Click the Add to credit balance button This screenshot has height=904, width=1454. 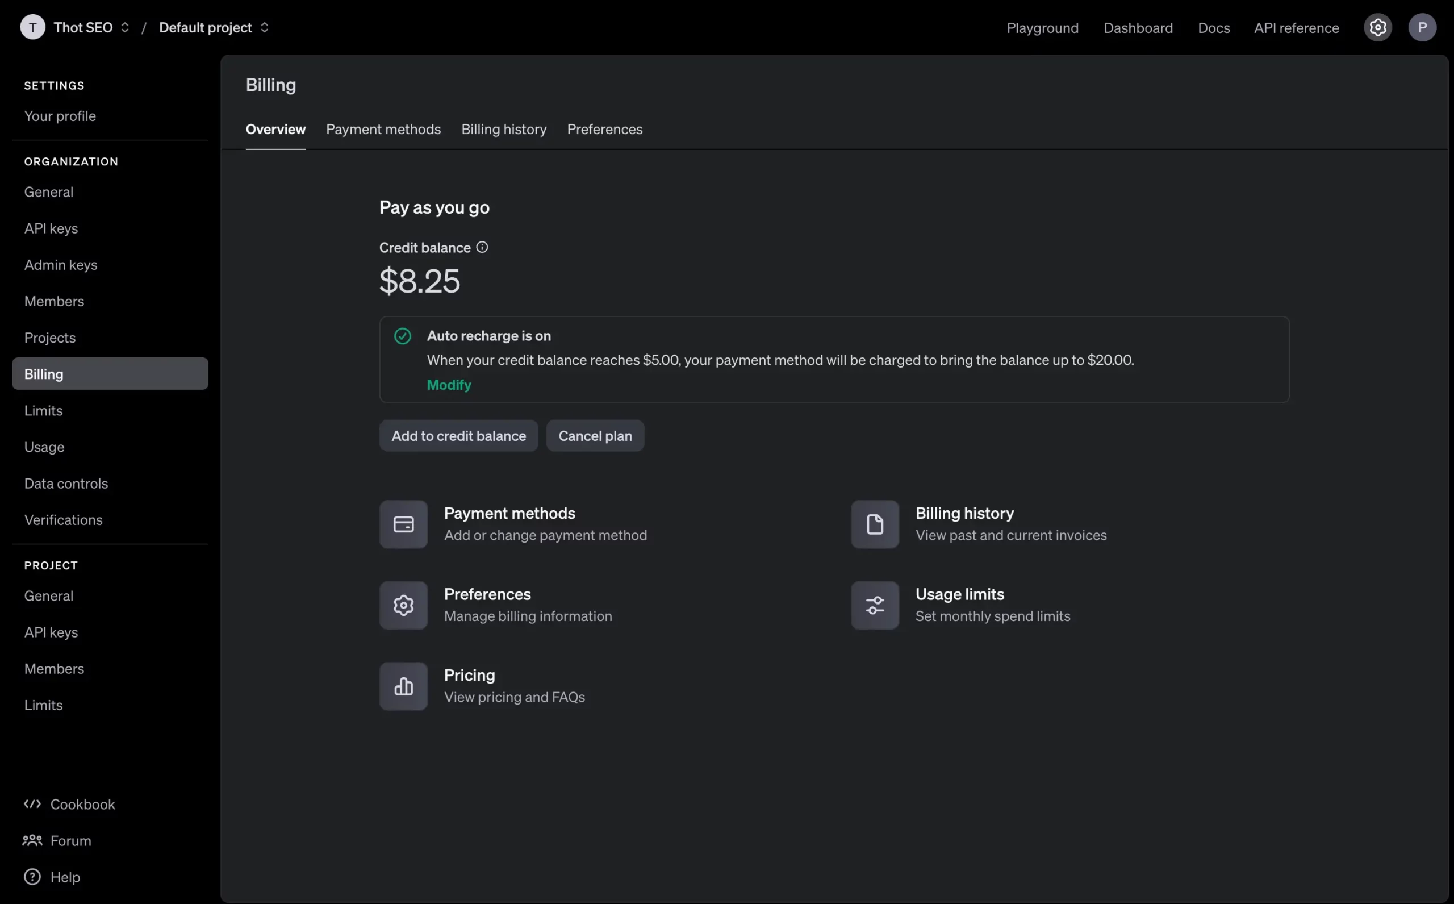(x=458, y=436)
